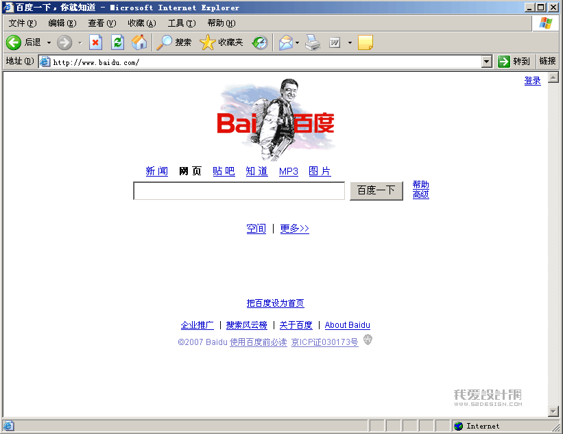The width and height of the screenshot is (563, 434).
Task: Expand the Back button history dropdown
Action: [x=49, y=43]
